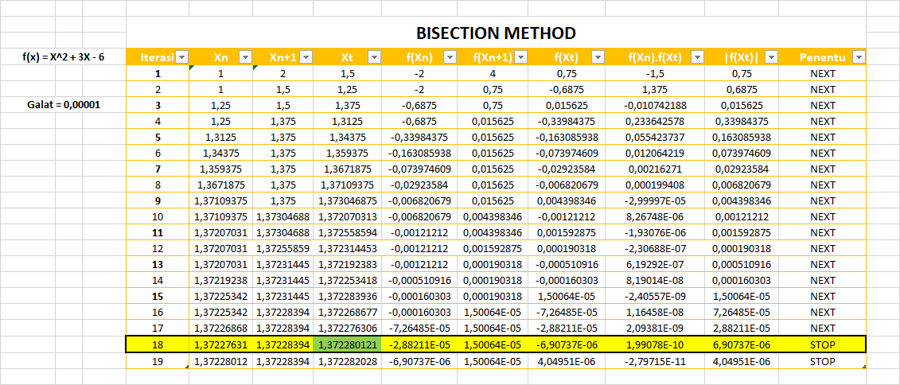Click the cell containing -2,99997E-05
This screenshot has height=385, width=900.
click(654, 200)
